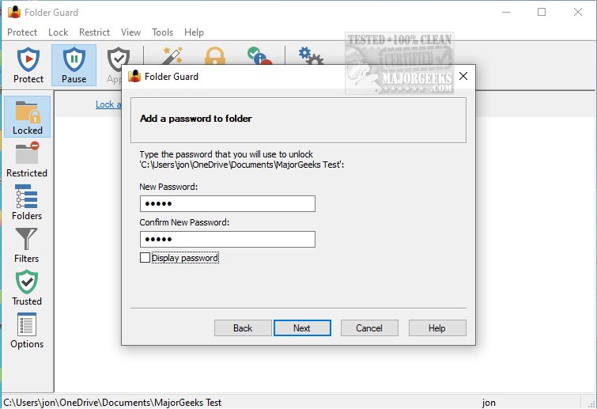Open the Tools menu
Viewport: 597px width, 409px height.
point(162,32)
